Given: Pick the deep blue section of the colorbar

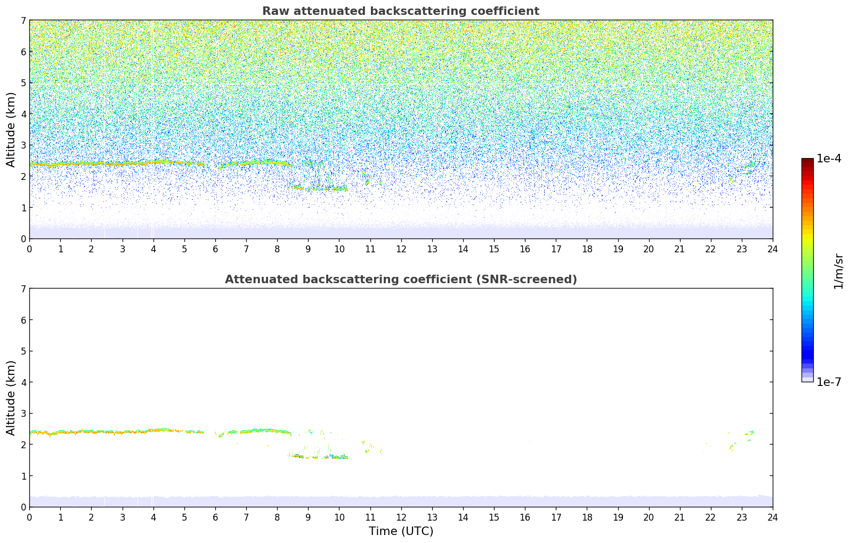Looking at the screenshot, I should (807, 351).
